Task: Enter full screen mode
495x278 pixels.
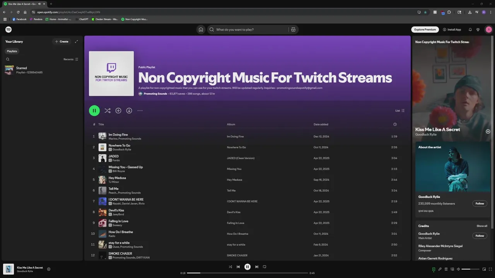Action: (x=490, y=269)
